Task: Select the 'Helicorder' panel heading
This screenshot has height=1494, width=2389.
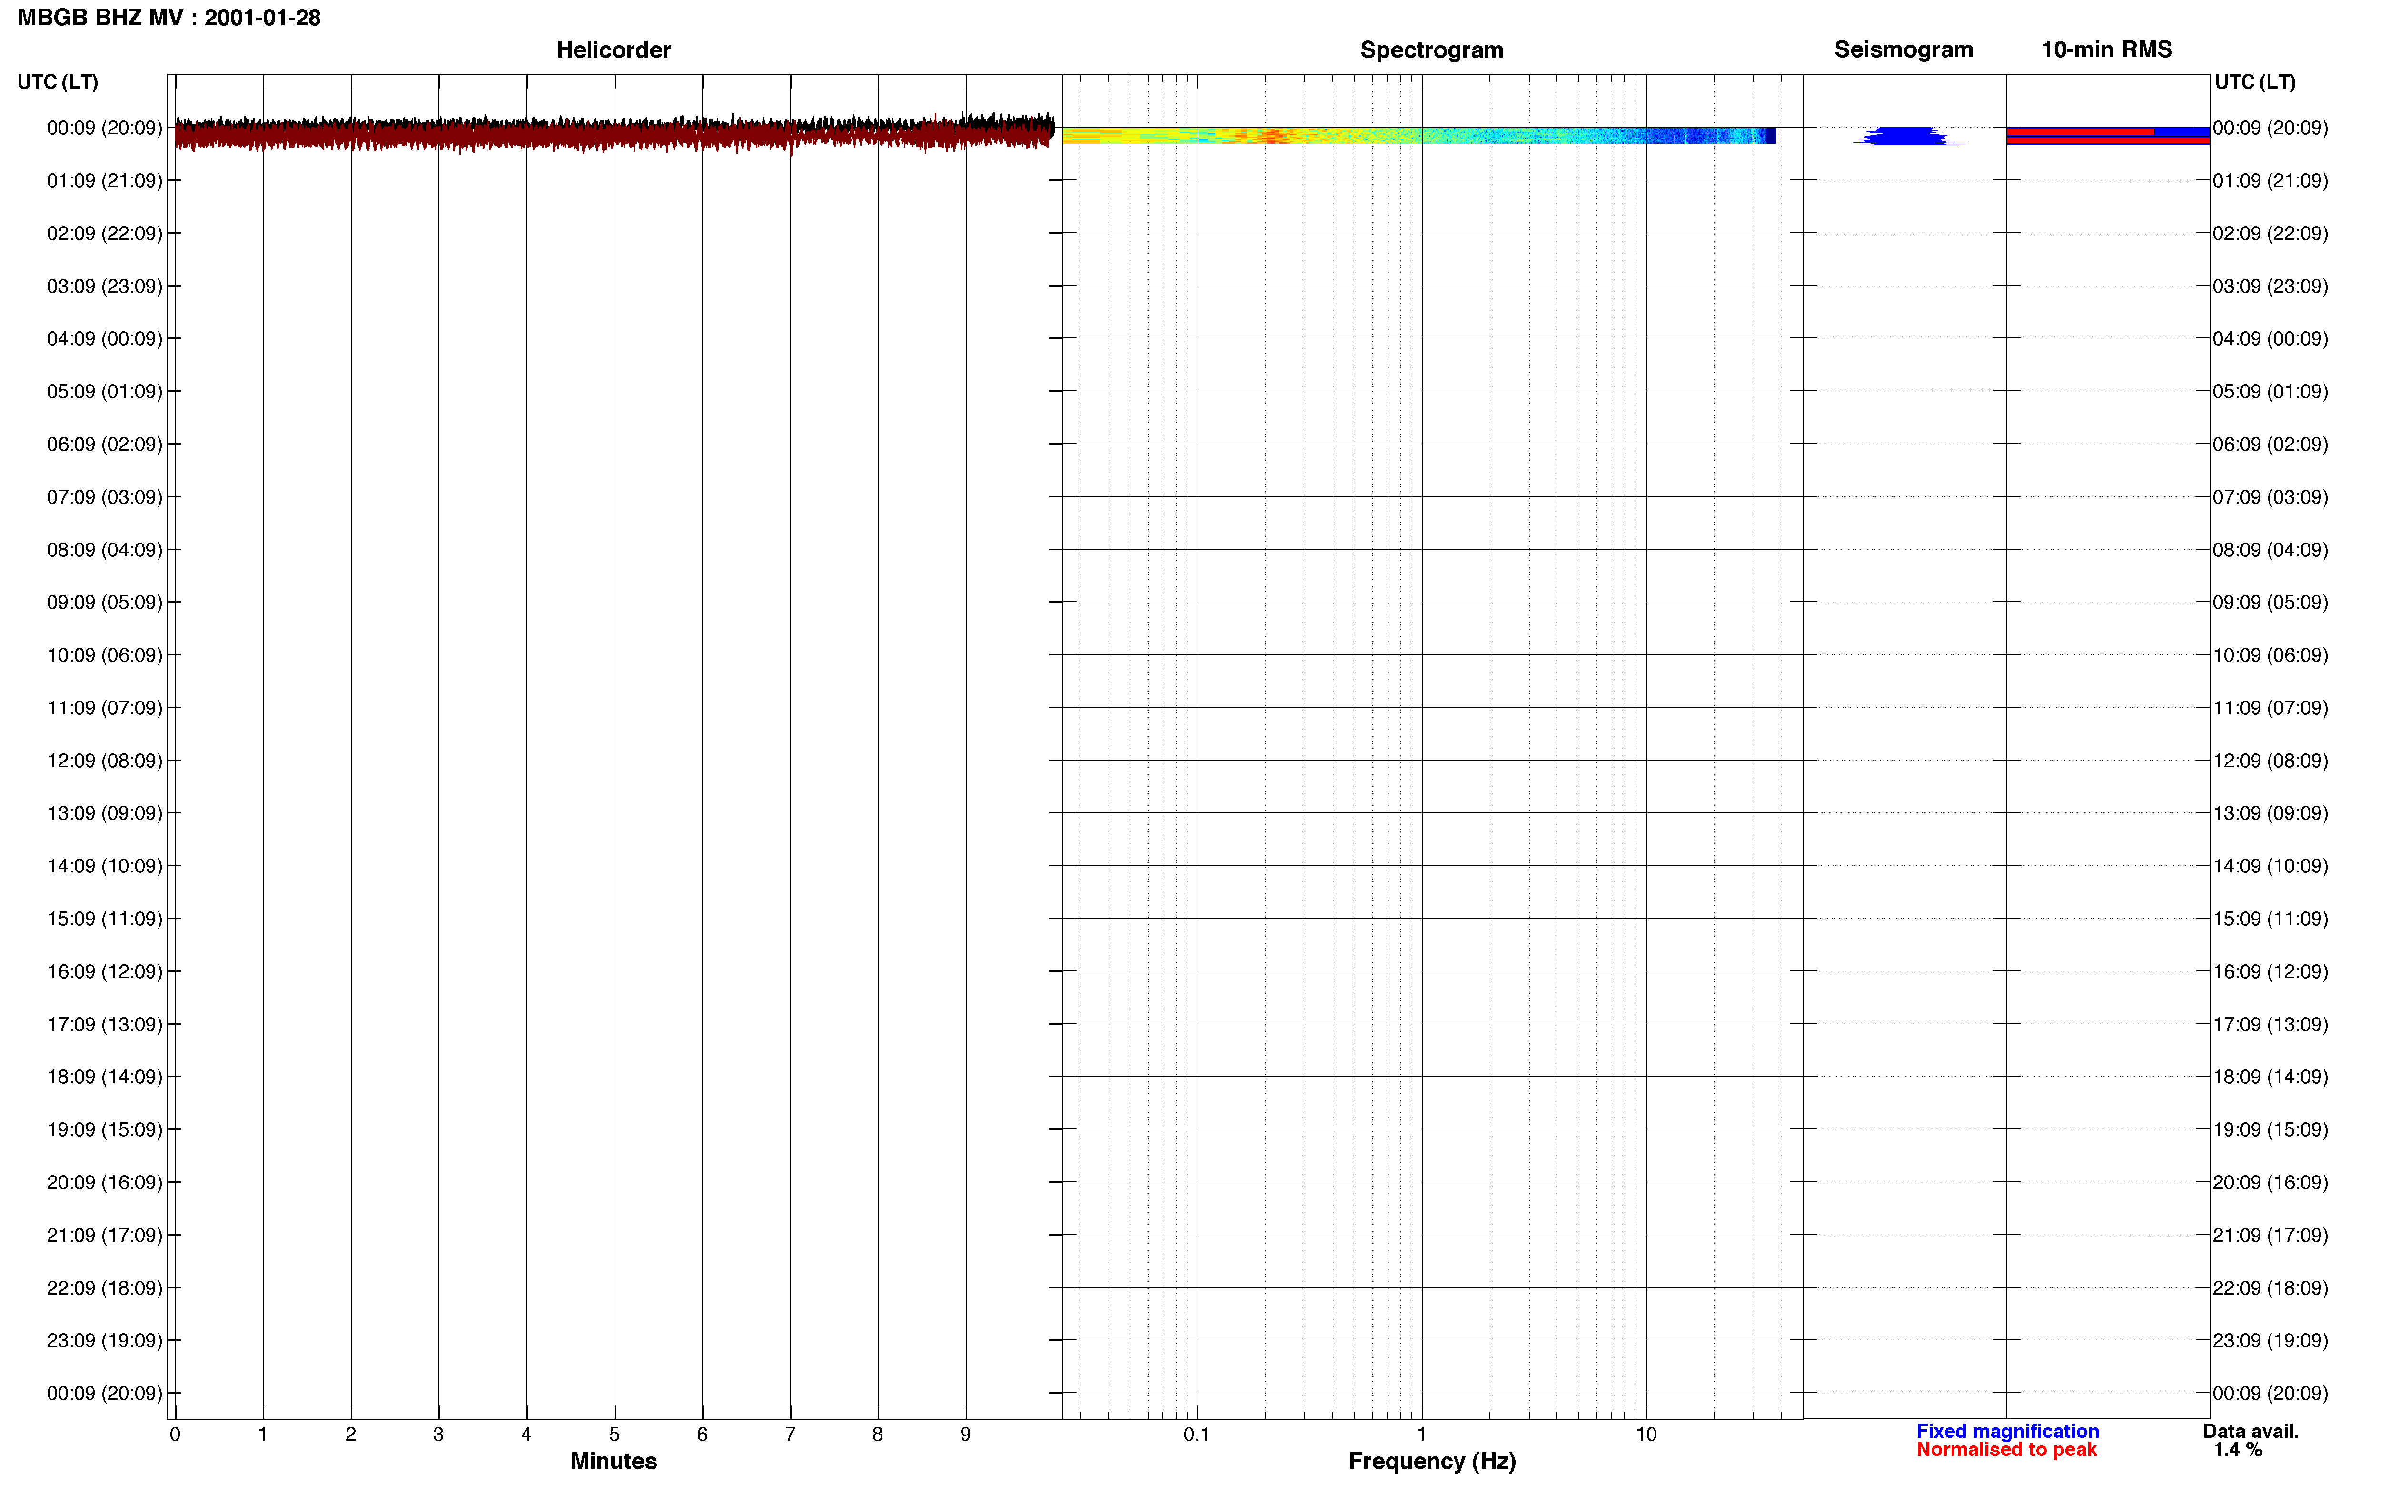Action: pyautogui.click(x=614, y=49)
